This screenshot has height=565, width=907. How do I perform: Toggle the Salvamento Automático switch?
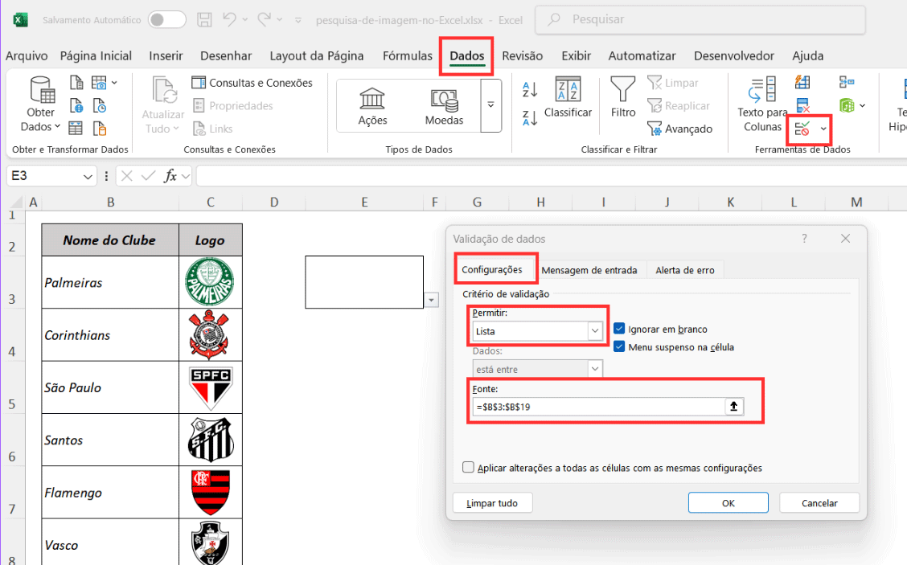click(166, 19)
